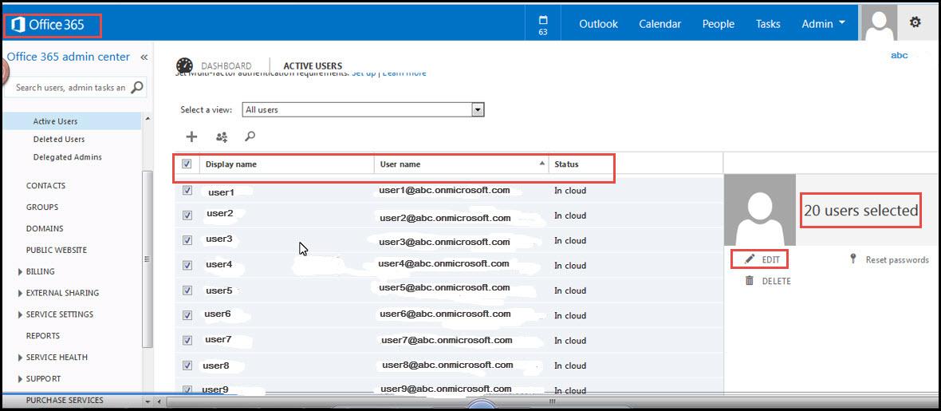
Task: Click Reset passwords link
Action: [896, 259]
